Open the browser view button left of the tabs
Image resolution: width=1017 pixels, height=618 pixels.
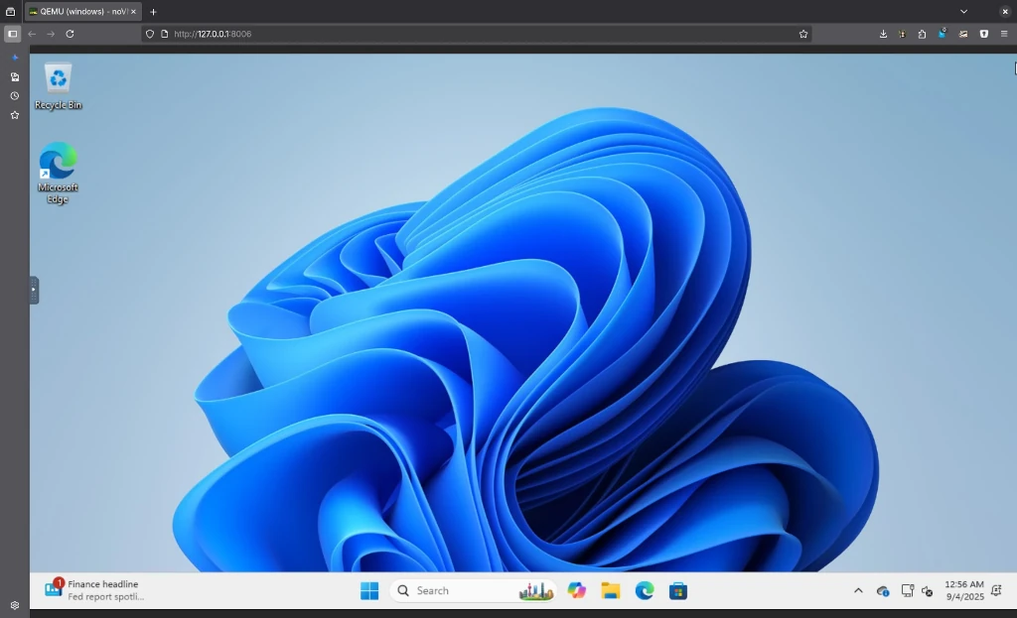tap(10, 12)
